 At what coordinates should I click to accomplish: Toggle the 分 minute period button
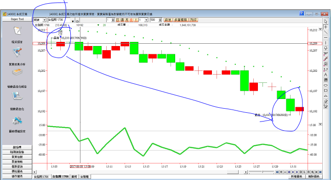click(131, 20)
